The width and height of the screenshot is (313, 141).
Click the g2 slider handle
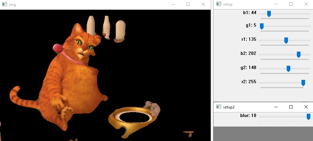[288, 69]
